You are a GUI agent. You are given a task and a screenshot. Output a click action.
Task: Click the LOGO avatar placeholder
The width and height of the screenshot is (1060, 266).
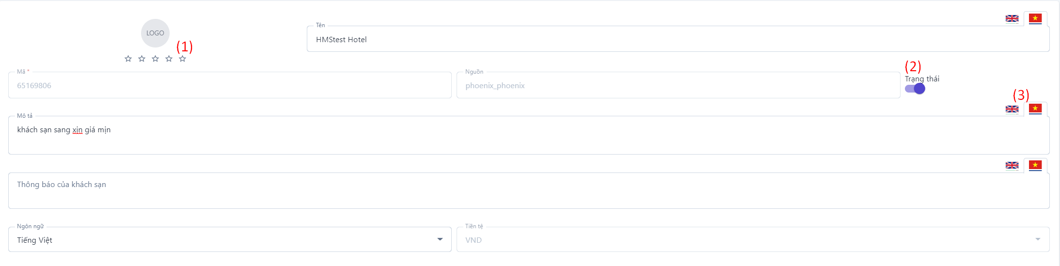coord(155,33)
